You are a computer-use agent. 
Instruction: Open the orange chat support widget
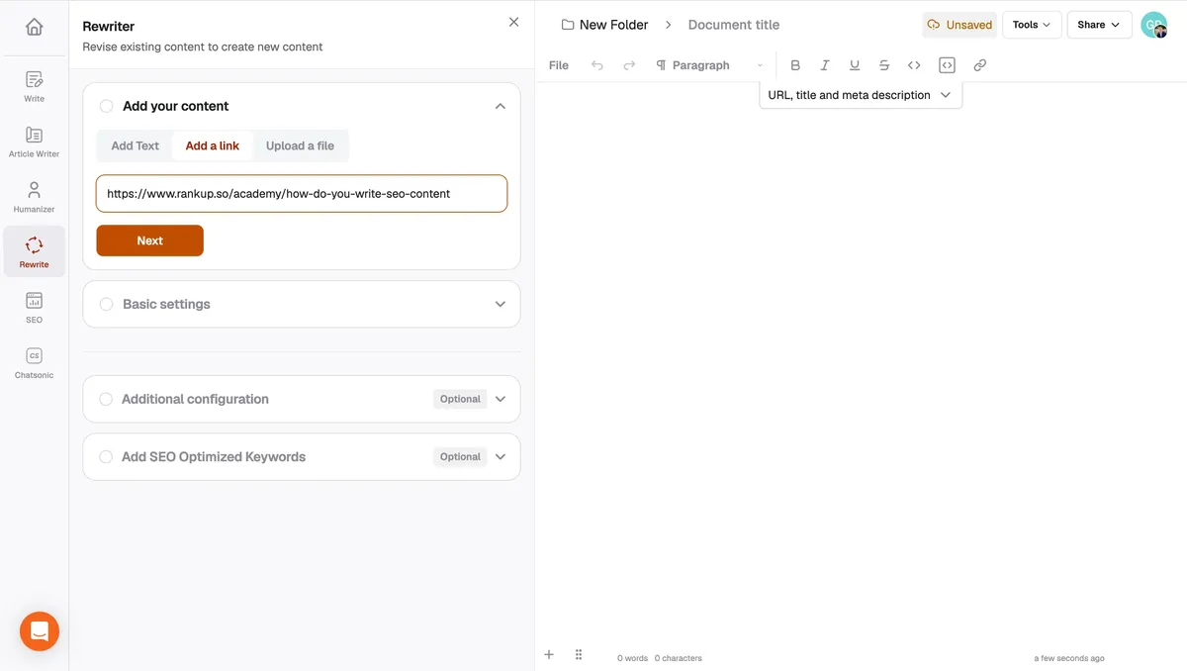pos(40,630)
